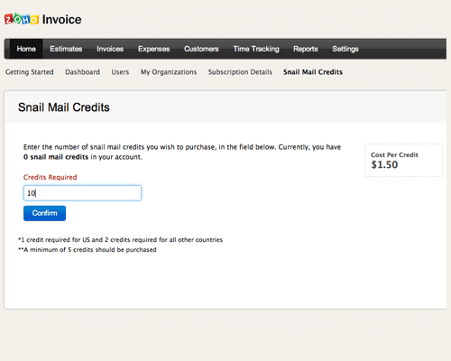This screenshot has width=451, height=361.
Task: Open the Customers tab
Action: tap(201, 49)
